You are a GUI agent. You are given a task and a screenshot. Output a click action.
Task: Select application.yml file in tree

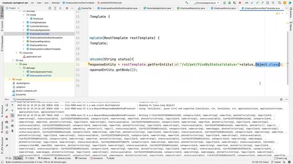coord(33,56)
